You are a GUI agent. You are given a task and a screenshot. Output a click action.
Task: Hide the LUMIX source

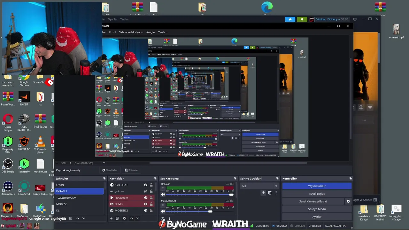point(146,204)
